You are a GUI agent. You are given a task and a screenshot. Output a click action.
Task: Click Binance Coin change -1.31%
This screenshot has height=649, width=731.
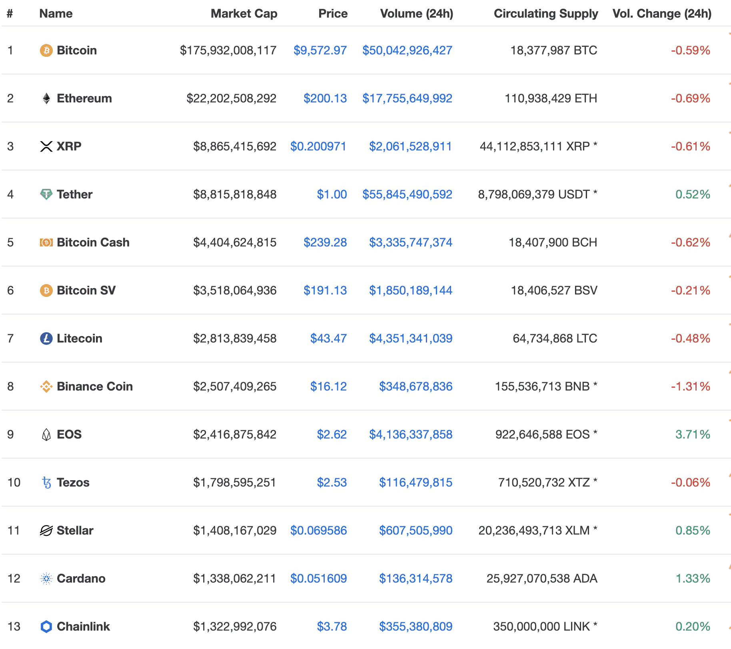click(691, 387)
